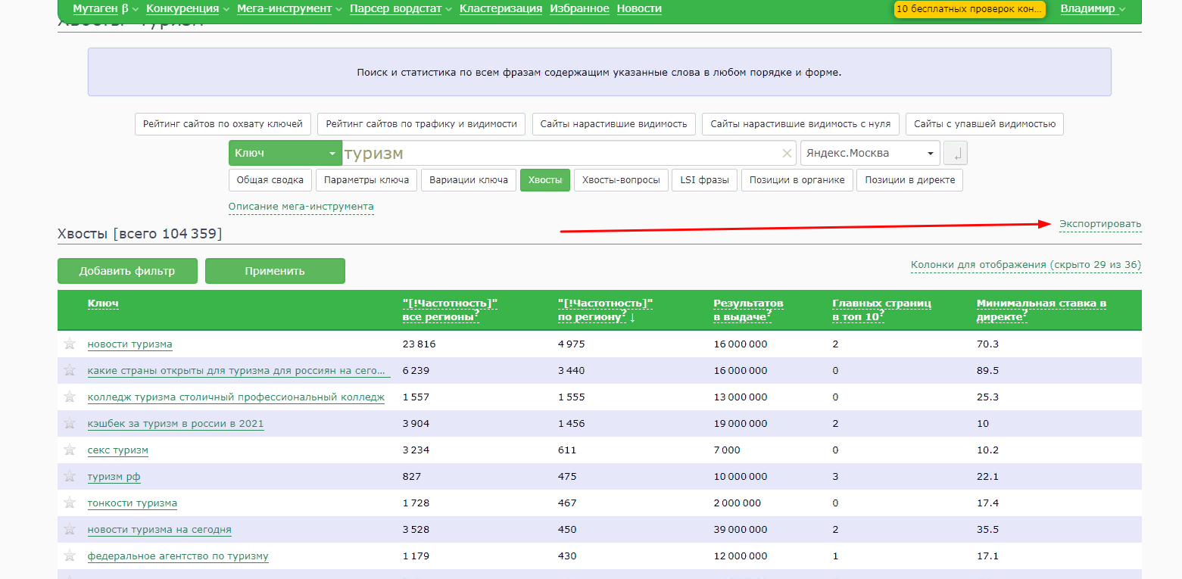
Task: Focus the keyword input containing туризм
Action: coord(560,153)
